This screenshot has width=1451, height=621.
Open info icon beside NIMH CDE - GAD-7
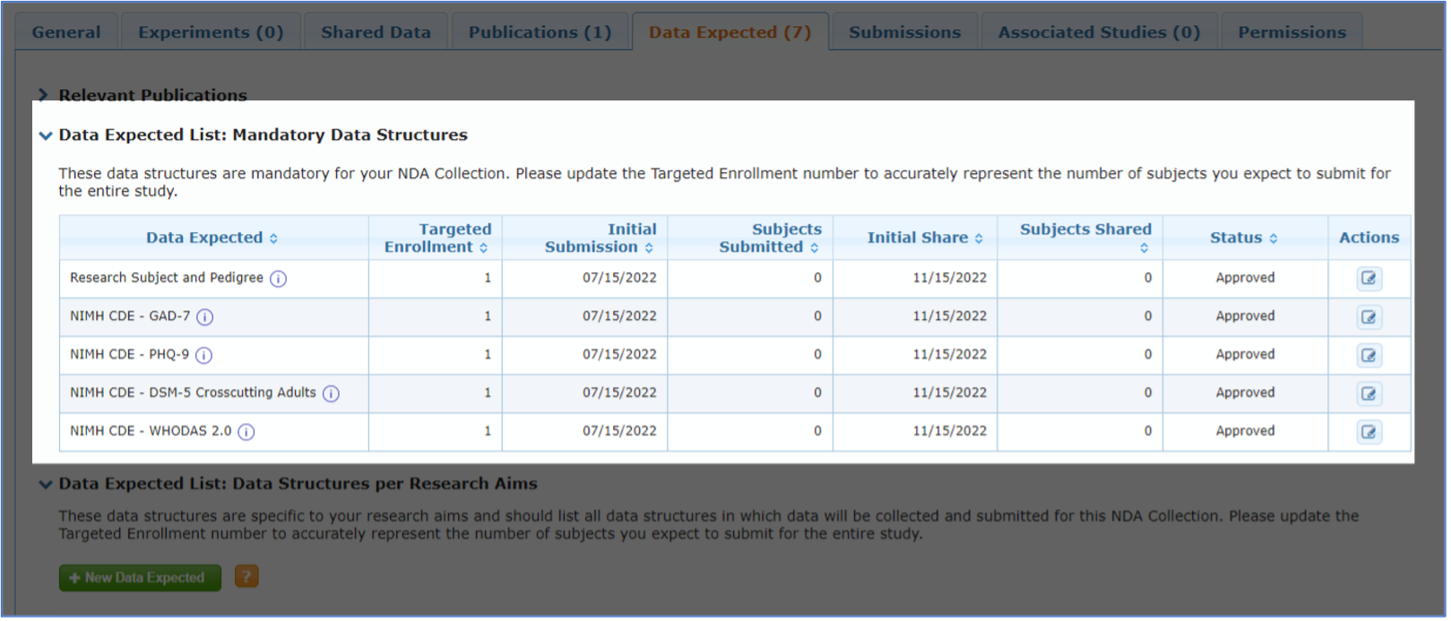[205, 317]
